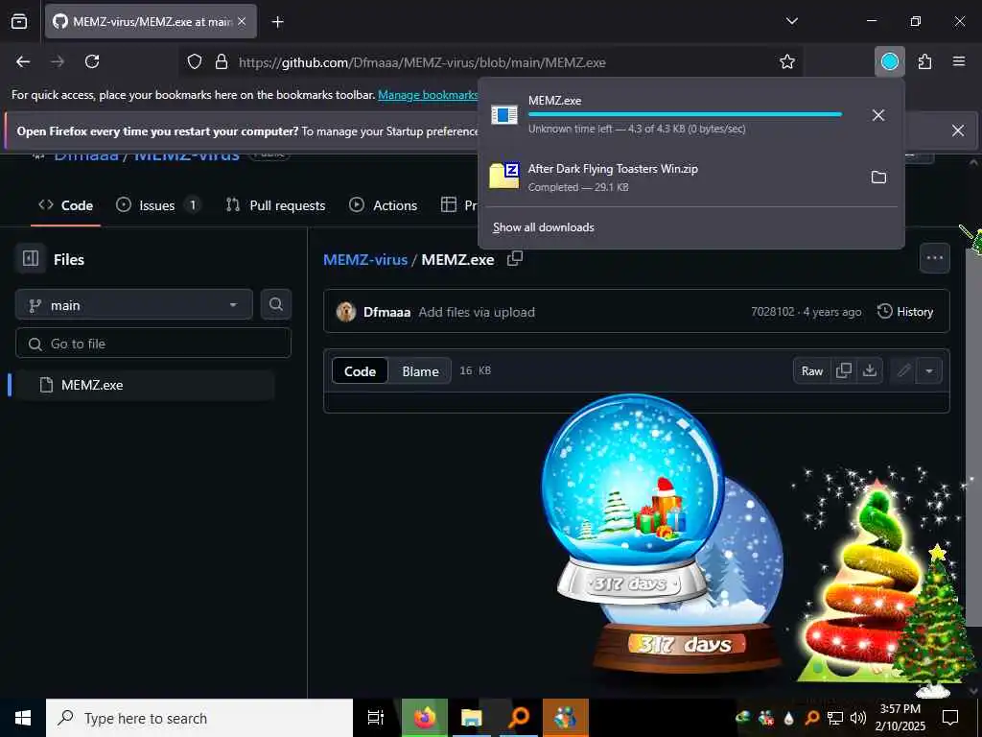Open the extensions puzzle icon
This screenshot has width=982, height=737.
coord(925,61)
